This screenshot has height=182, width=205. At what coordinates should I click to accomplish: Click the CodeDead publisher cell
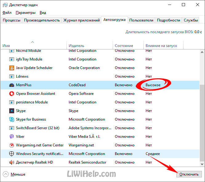point(77,85)
